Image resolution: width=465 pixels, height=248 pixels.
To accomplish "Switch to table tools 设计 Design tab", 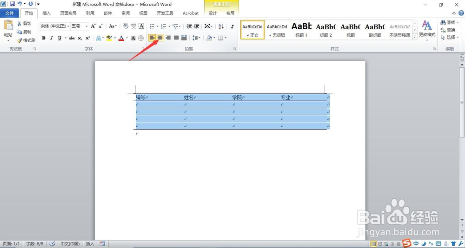I will (213, 13).
